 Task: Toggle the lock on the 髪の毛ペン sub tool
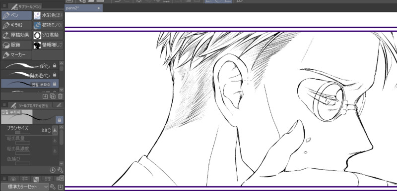point(55,75)
